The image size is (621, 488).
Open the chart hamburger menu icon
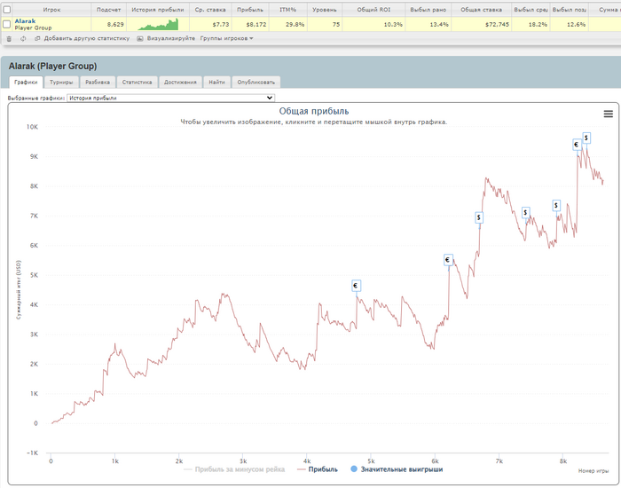tap(608, 114)
